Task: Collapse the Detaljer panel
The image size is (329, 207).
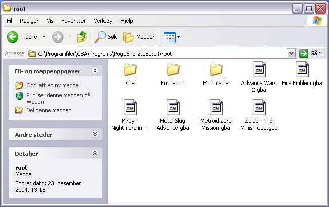Action: 95,153
